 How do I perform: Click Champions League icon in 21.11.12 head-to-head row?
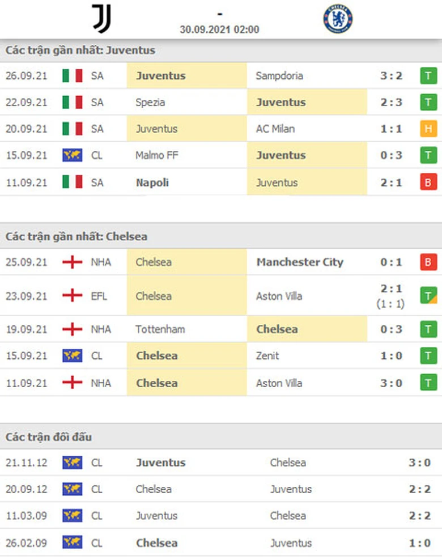pos(72,463)
